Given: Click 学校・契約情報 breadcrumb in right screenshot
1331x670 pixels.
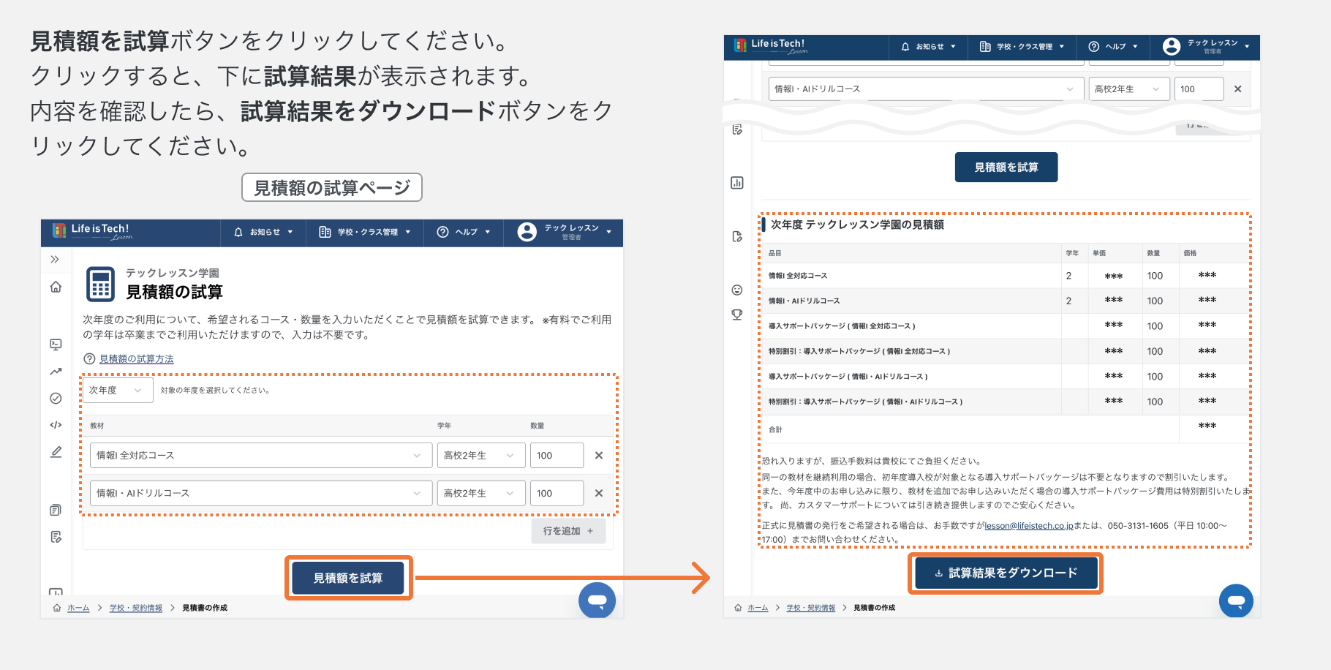Looking at the screenshot, I should click(810, 608).
